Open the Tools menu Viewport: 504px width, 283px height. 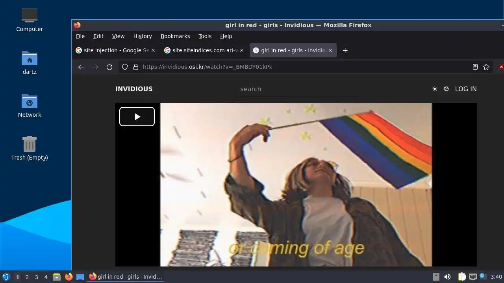tap(205, 36)
